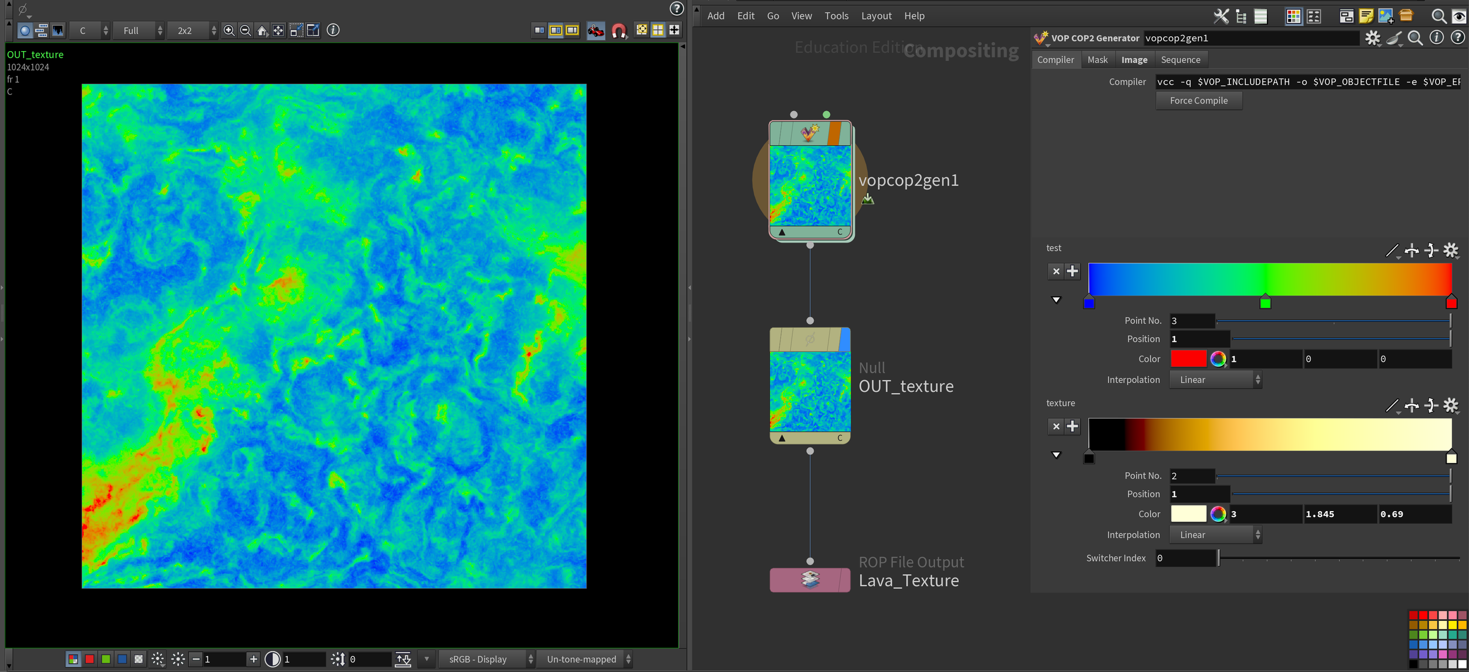Click the home view icon

(x=262, y=31)
